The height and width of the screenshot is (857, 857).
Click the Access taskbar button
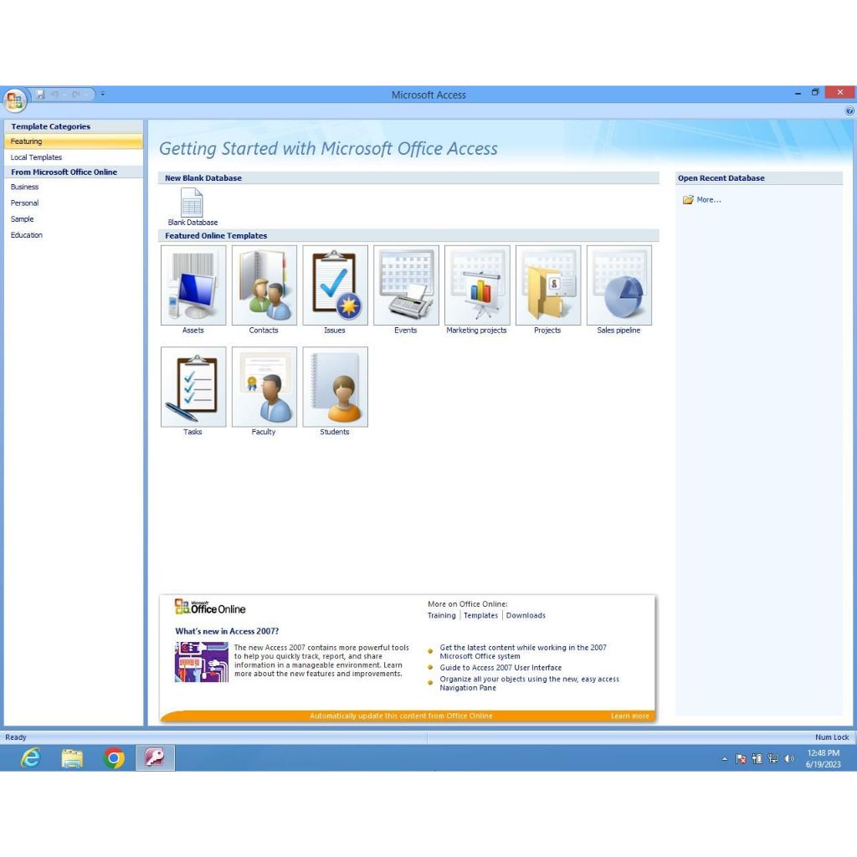coord(155,758)
